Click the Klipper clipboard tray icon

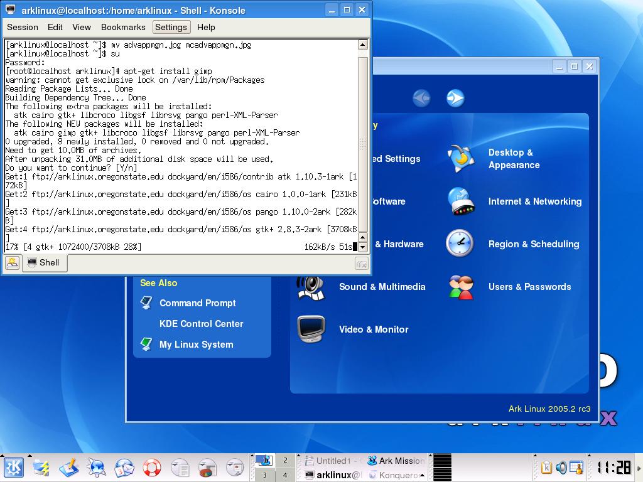coord(546,467)
